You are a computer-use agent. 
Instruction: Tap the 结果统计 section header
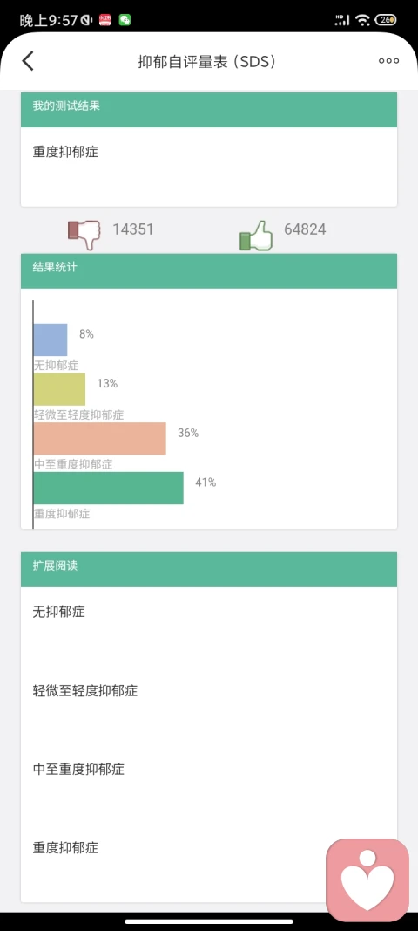(209, 270)
